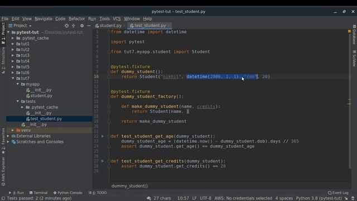Click the UTF-8 encoding status entry
This screenshot has height=201, width=357.
pyautogui.click(x=206, y=199)
